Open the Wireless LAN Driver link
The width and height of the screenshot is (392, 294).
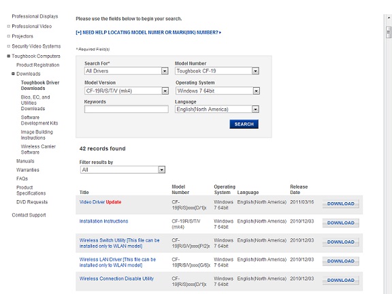[x=118, y=262]
